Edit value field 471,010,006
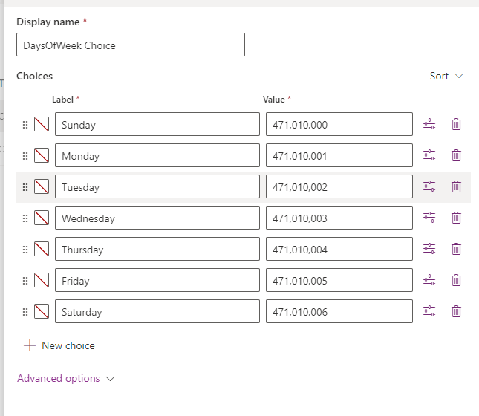The height and width of the screenshot is (416, 479). [339, 311]
